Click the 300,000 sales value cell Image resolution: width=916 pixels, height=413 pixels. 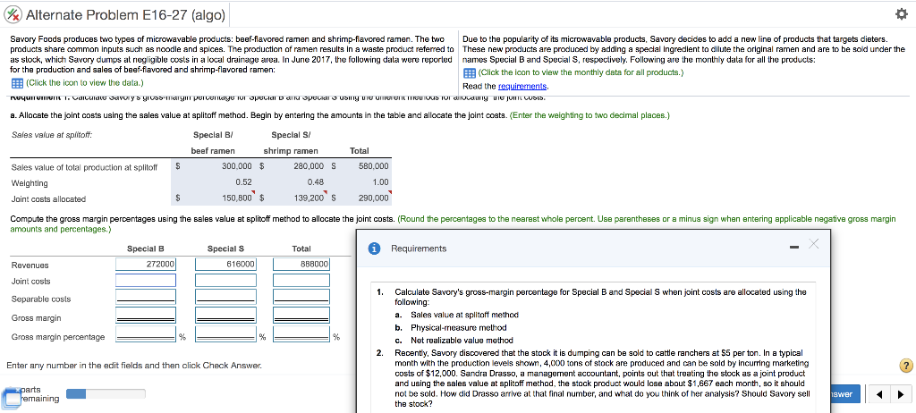(x=237, y=166)
